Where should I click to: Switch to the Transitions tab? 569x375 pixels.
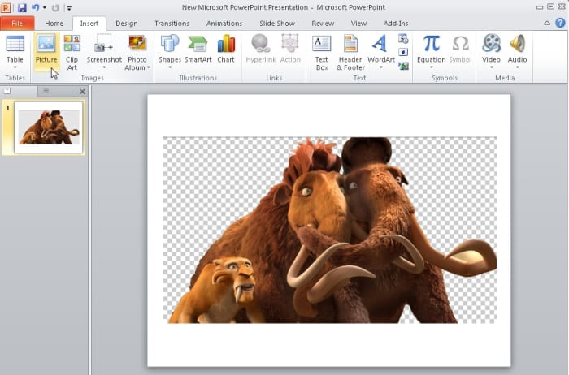[172, 24]
